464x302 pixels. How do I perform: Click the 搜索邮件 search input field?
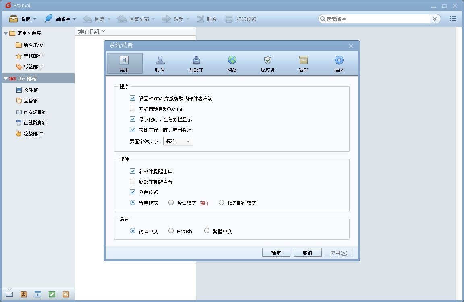pos(375,19)
